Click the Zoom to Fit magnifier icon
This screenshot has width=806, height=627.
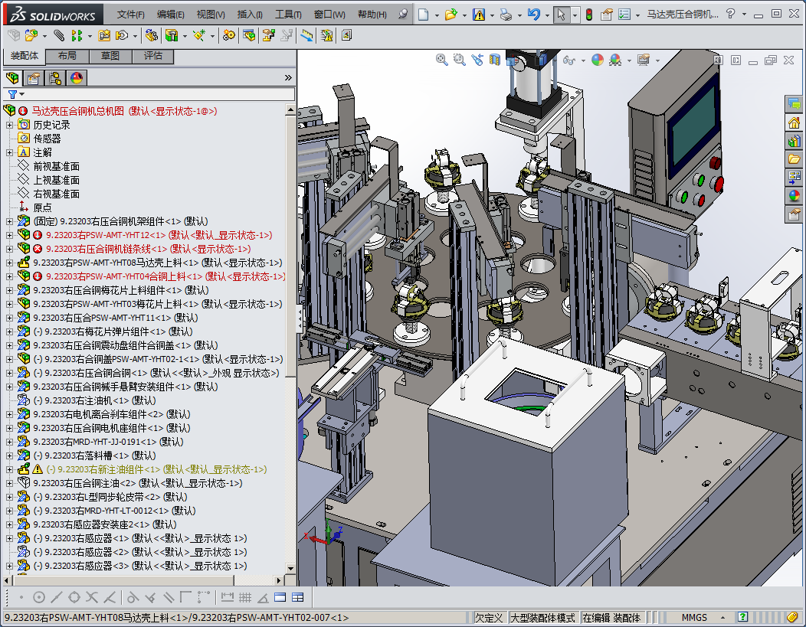point(441,60)
